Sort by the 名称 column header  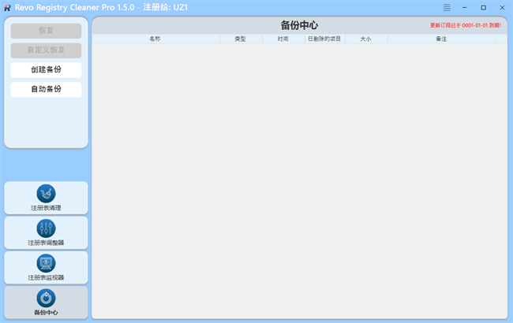[155, 39]
